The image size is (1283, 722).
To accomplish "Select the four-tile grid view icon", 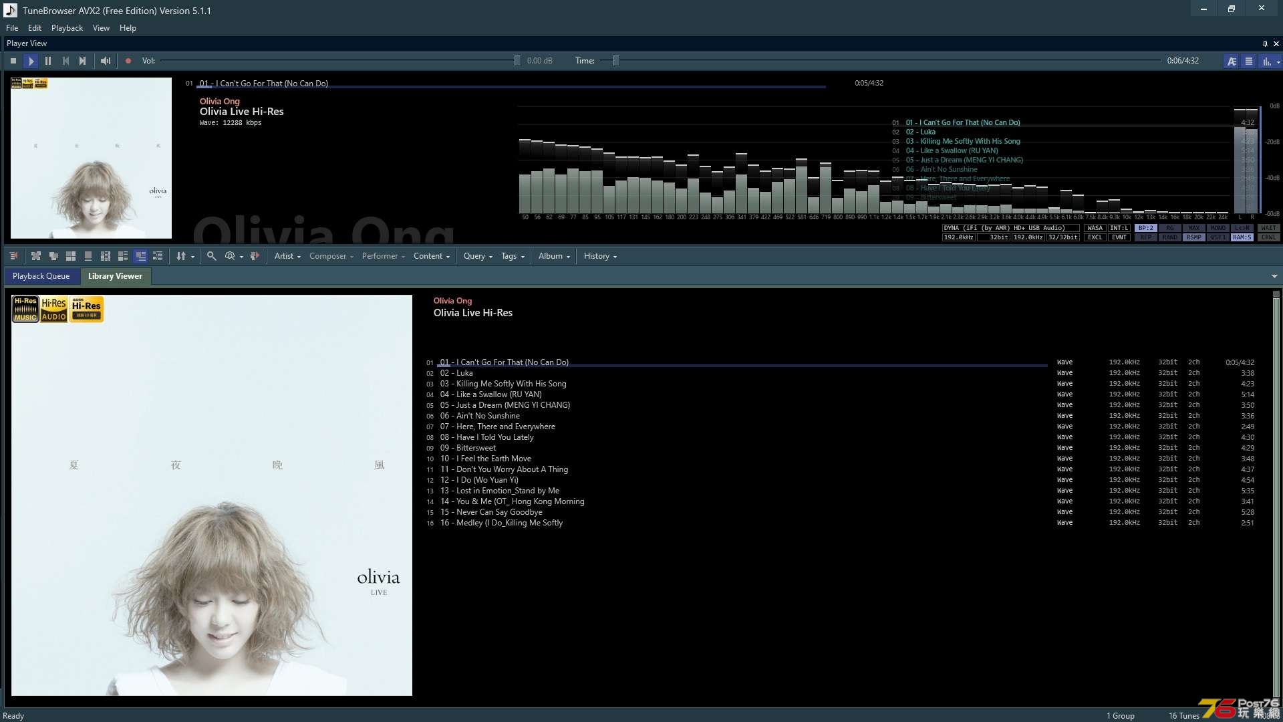I will coord(71,256).
